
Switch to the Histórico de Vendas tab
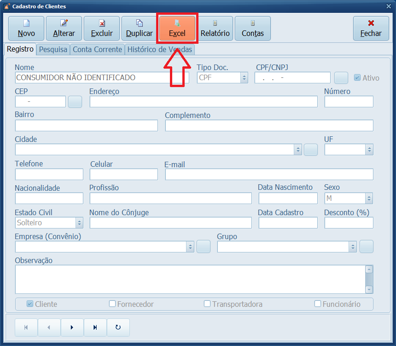(160, 50)
